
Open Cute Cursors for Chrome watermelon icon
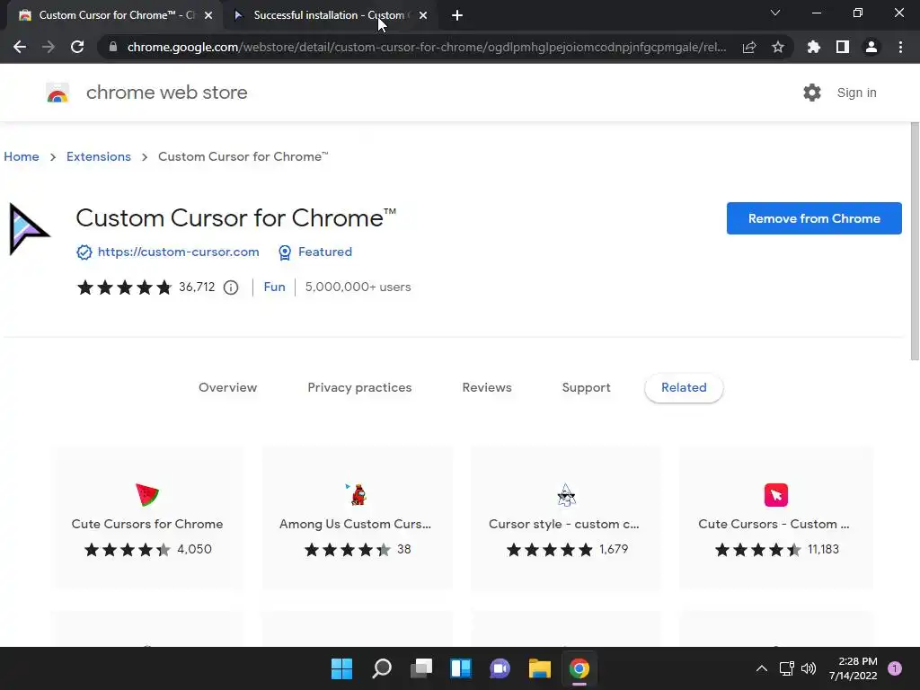(x=147, y=495)
